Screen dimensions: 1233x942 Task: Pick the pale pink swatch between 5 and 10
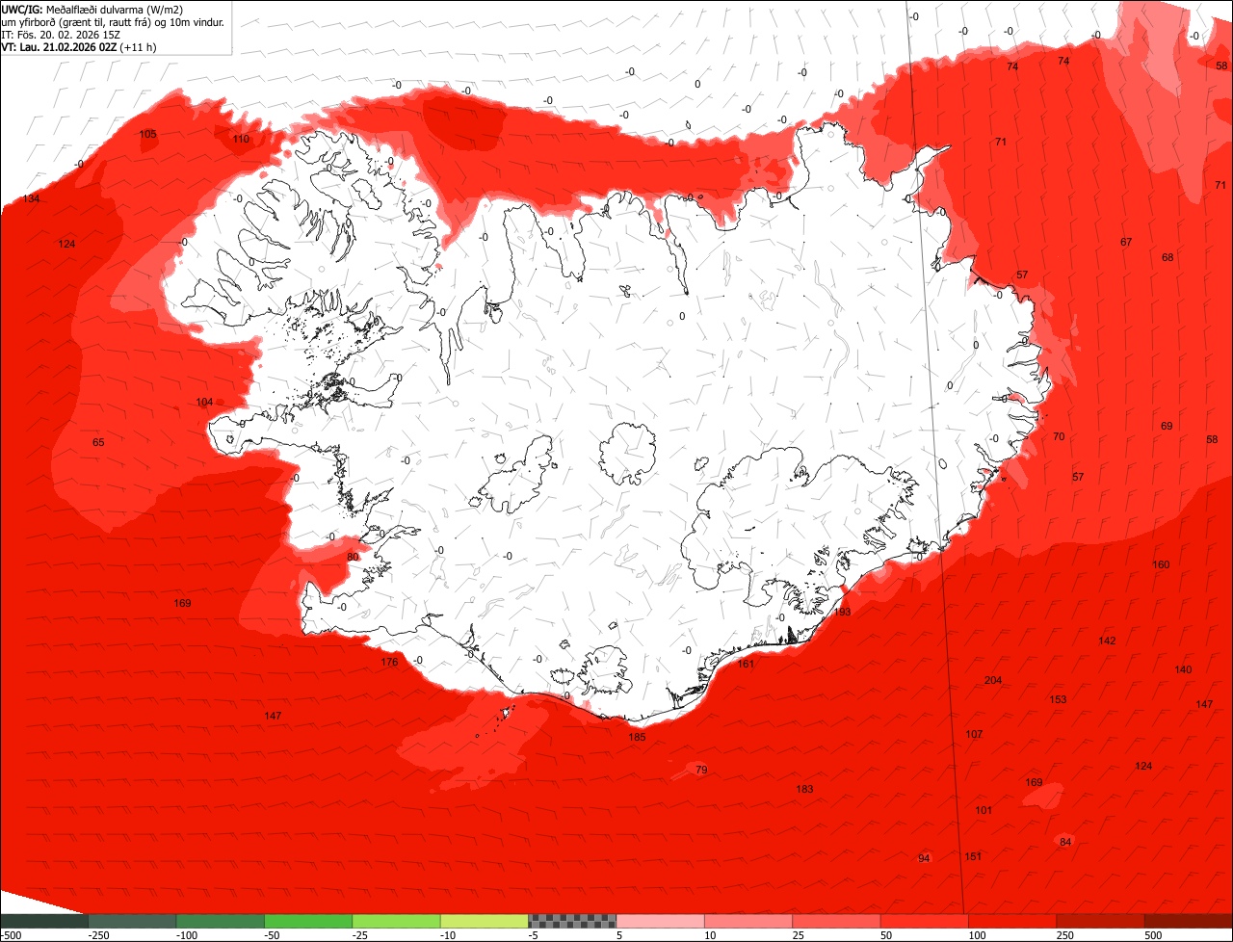click(661, 921)
